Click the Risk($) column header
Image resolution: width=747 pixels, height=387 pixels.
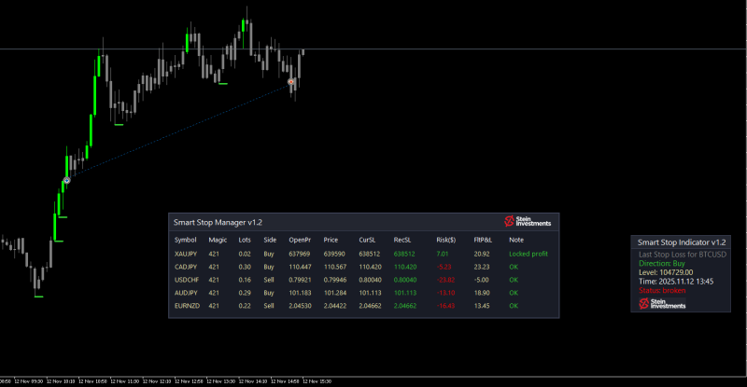pos(446,240)
